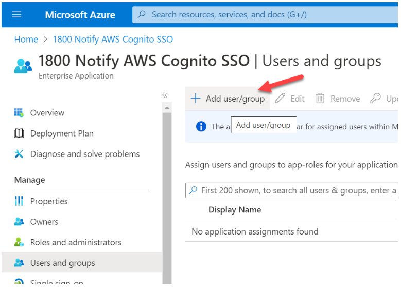Screen dimensions: 401x292
Task: Click the No application assignments found text
Action: click(255, 231)
